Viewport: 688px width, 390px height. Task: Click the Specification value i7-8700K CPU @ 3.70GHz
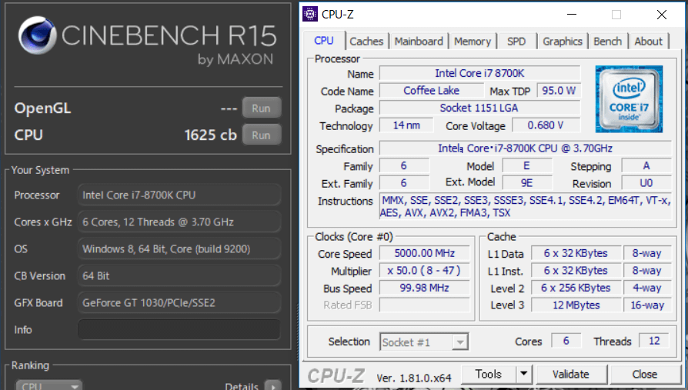(525, 148)
